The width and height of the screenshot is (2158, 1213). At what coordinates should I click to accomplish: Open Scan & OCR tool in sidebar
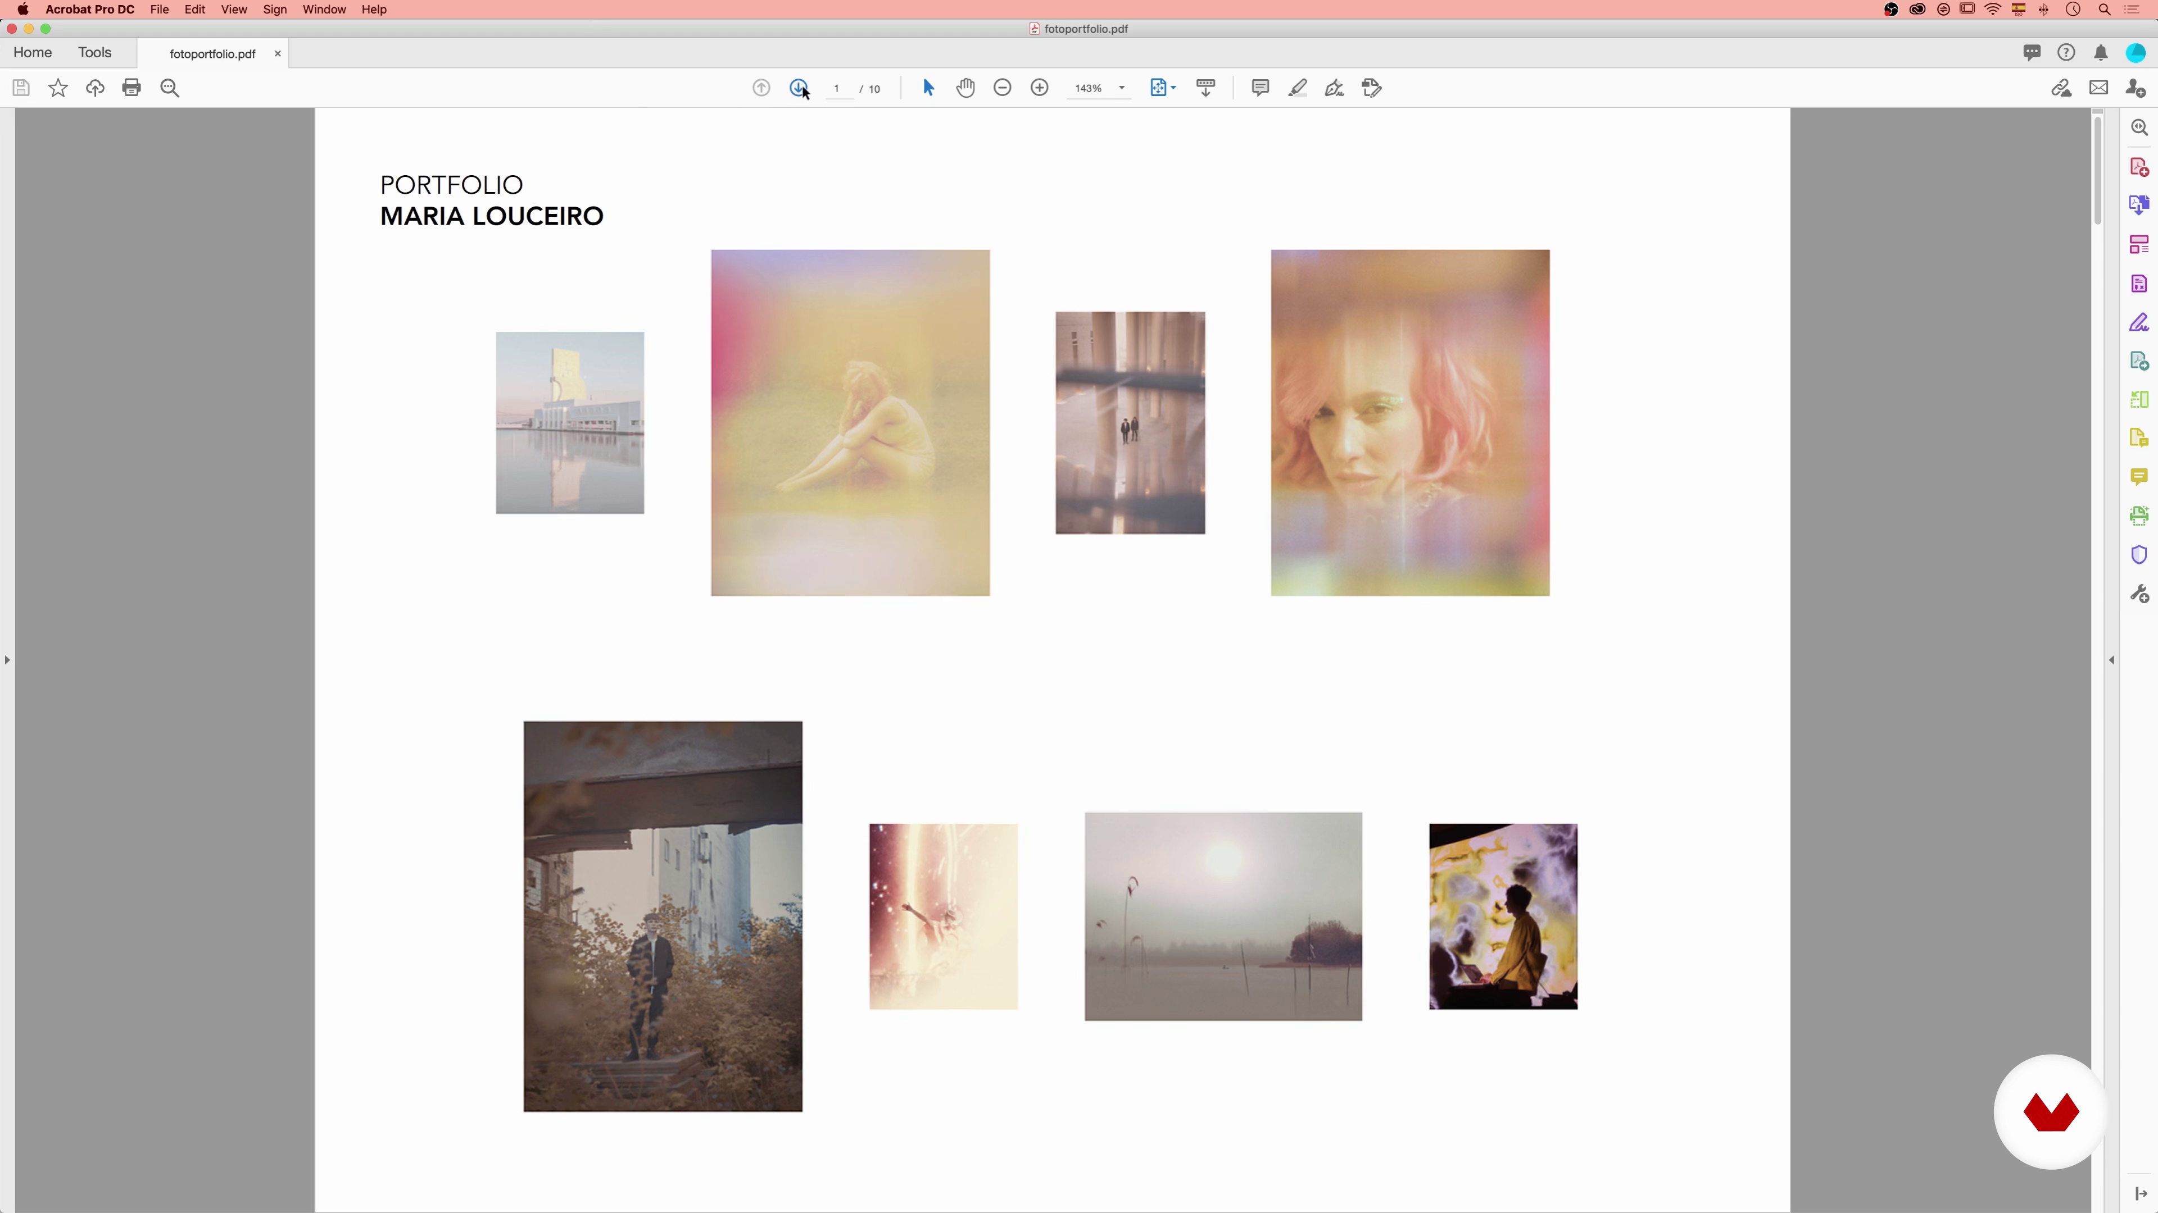coord(2139,516)
